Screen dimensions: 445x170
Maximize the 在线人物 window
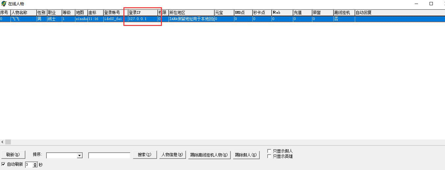click(x=431, y=4)
